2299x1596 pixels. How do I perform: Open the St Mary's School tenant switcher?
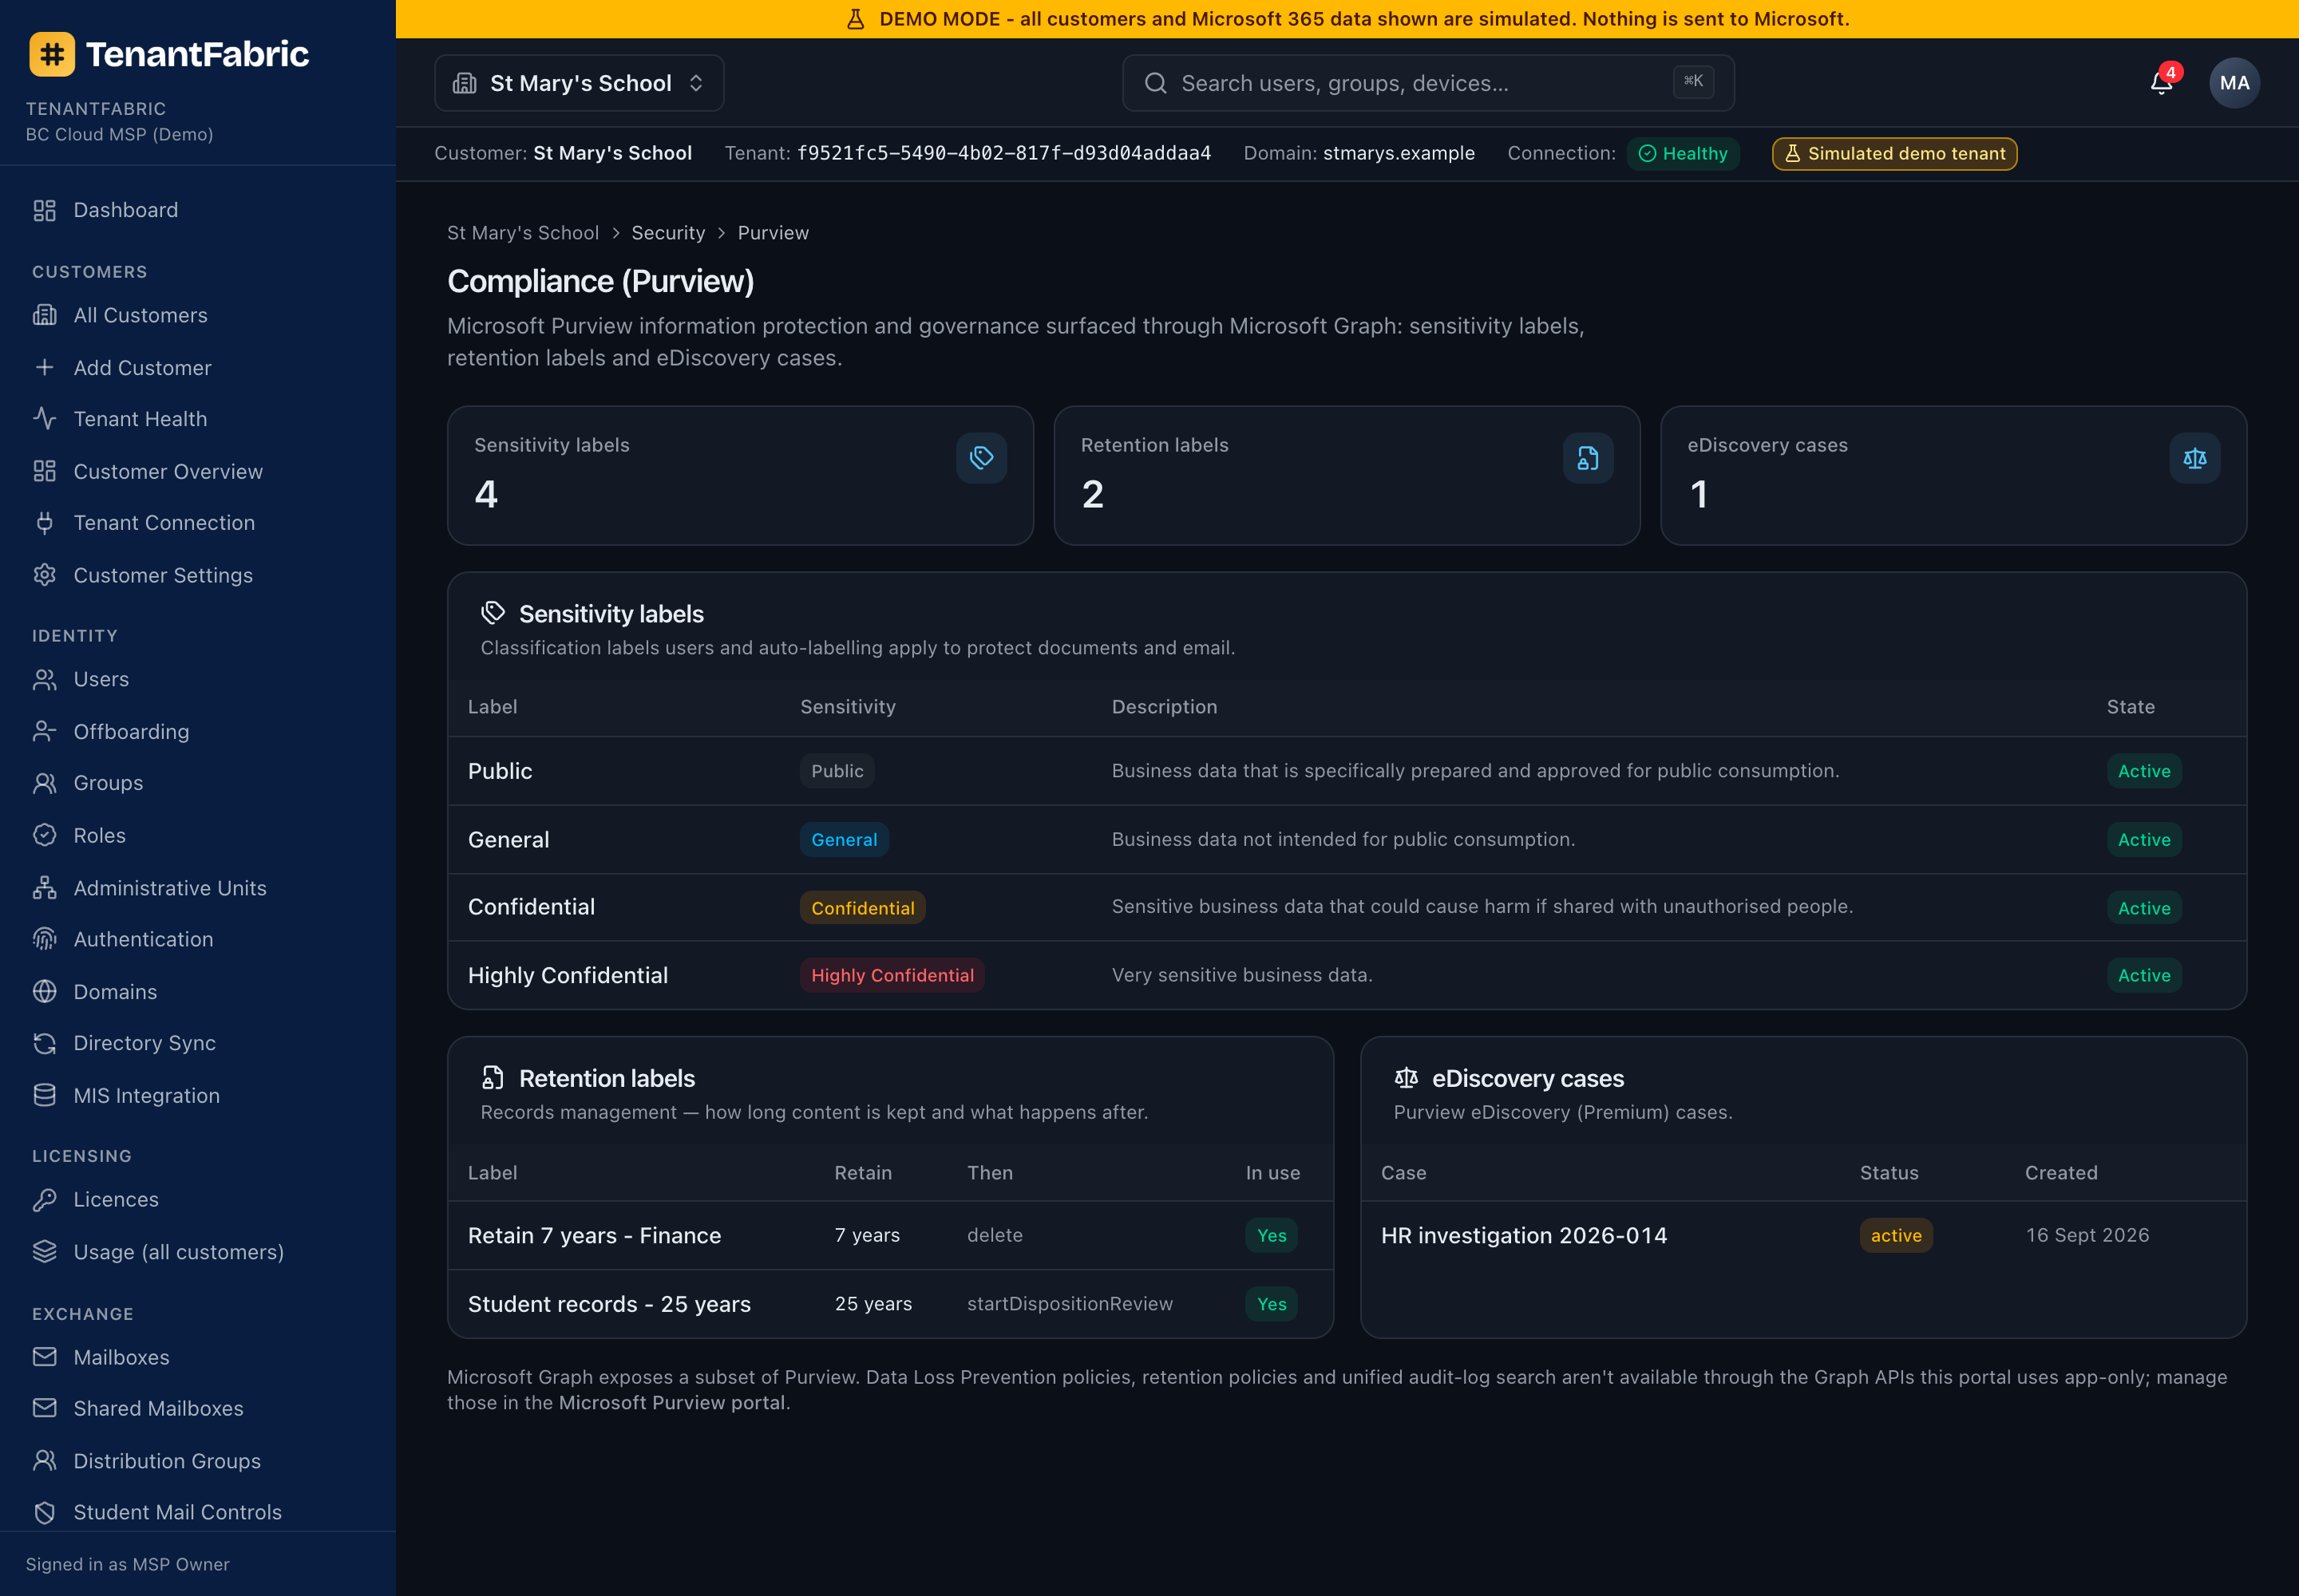point(578,83)
